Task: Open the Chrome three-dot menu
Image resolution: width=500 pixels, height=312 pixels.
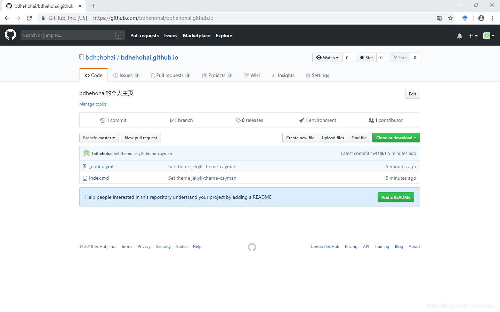Action: (492, 18)
